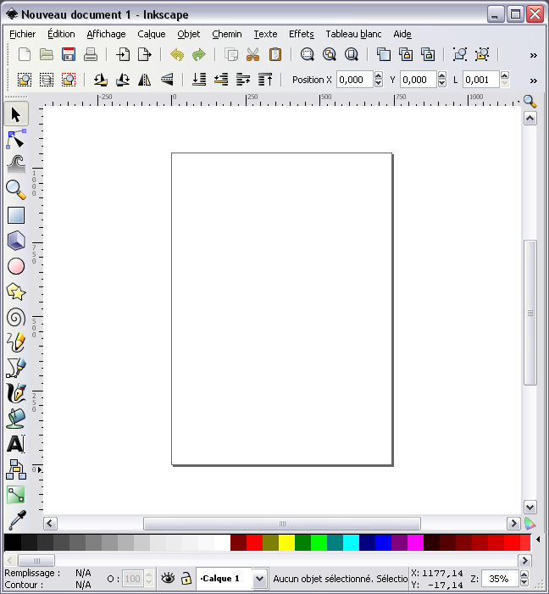Open the Effets menu
This screenshot has width=549, height=594.
point(302,34)
